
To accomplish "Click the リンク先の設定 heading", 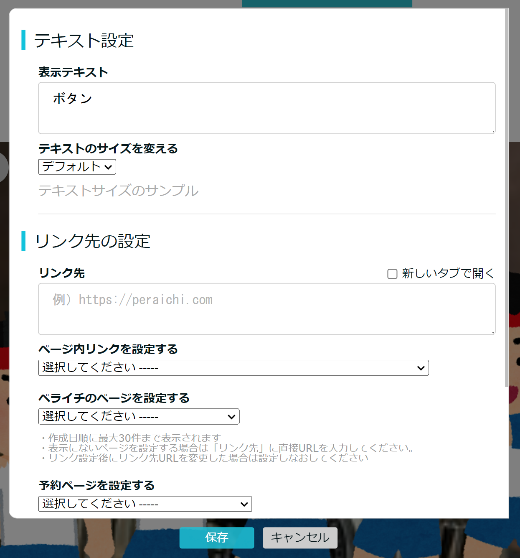I will click(92, 241).
